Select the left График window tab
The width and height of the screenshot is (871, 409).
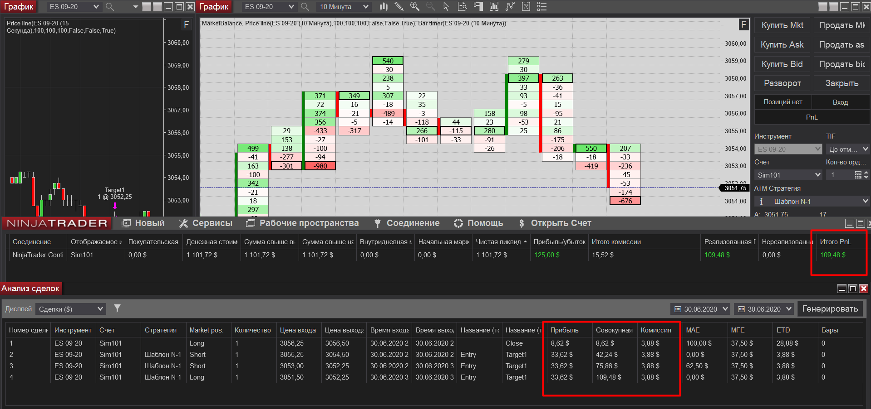click(19, 7)
